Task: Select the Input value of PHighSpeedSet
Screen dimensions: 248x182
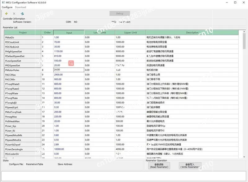Action: coord(69,51)
